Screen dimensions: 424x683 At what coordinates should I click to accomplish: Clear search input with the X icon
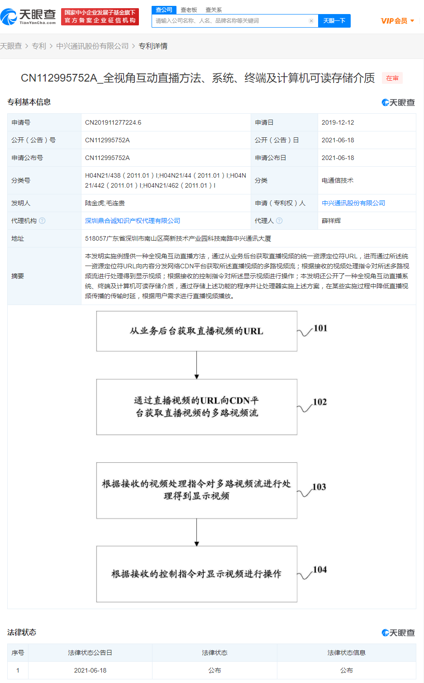pos(311,21)
